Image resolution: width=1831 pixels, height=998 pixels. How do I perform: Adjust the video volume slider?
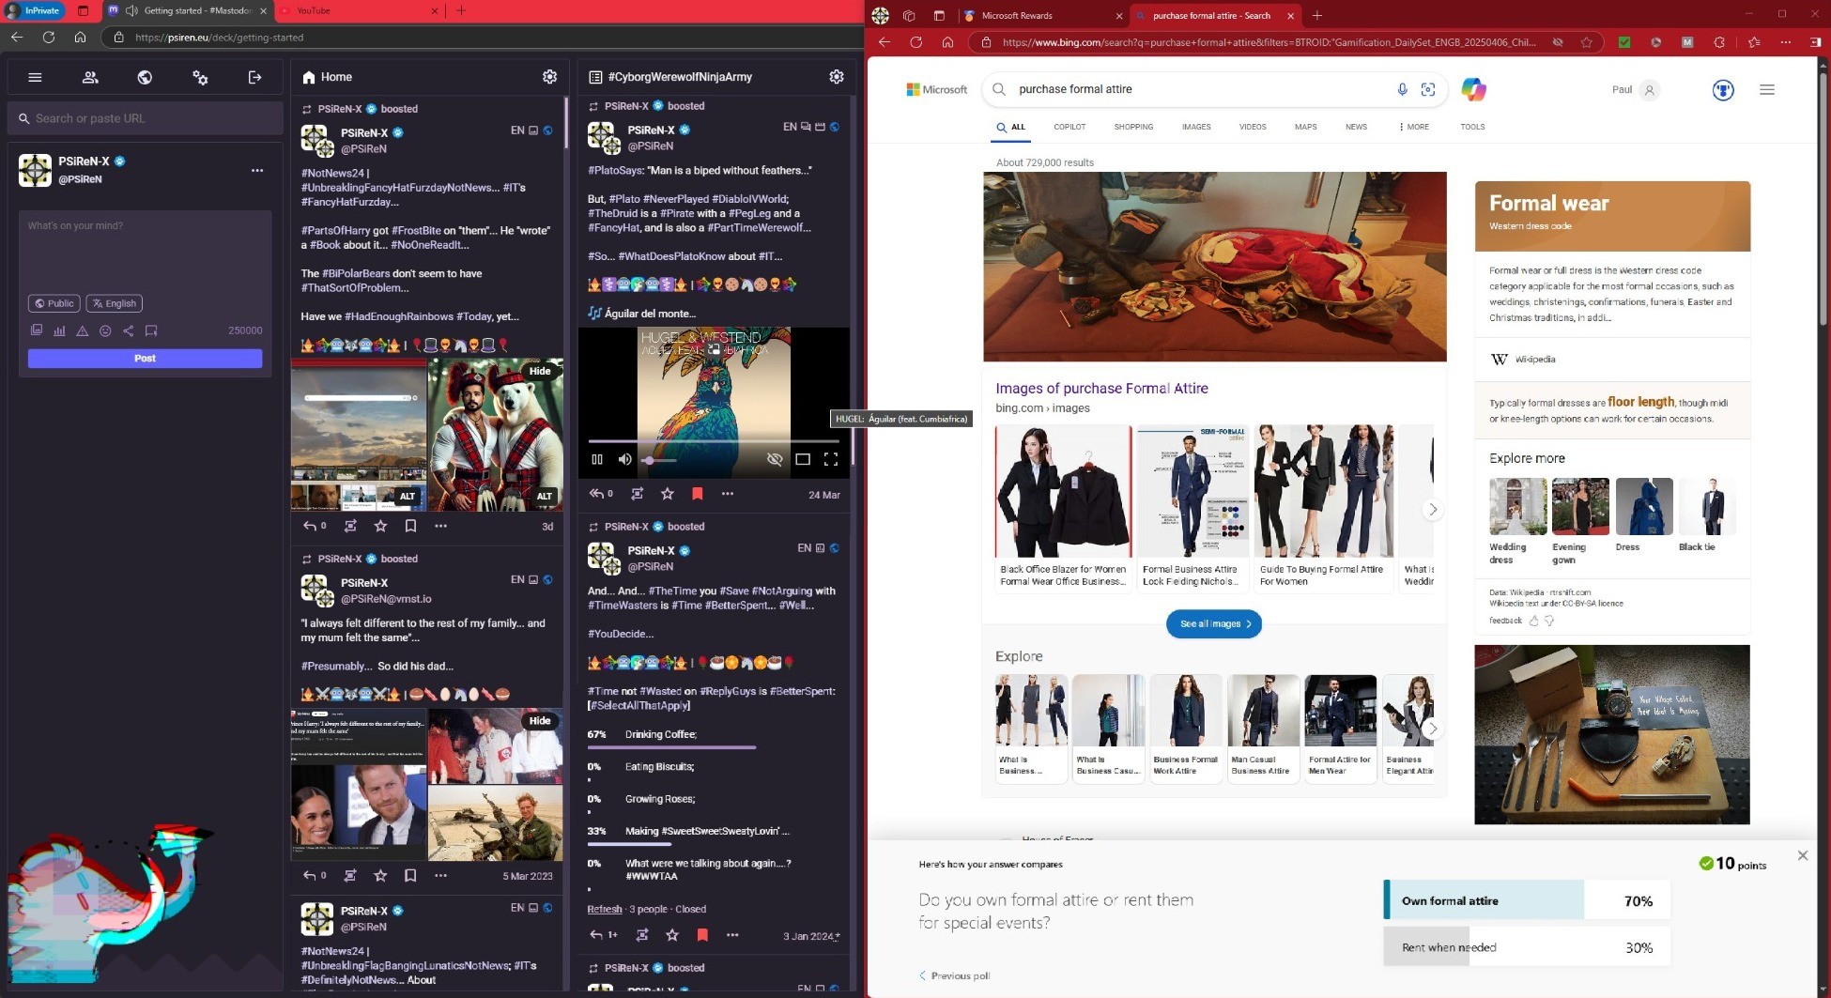tap(659, 460)
